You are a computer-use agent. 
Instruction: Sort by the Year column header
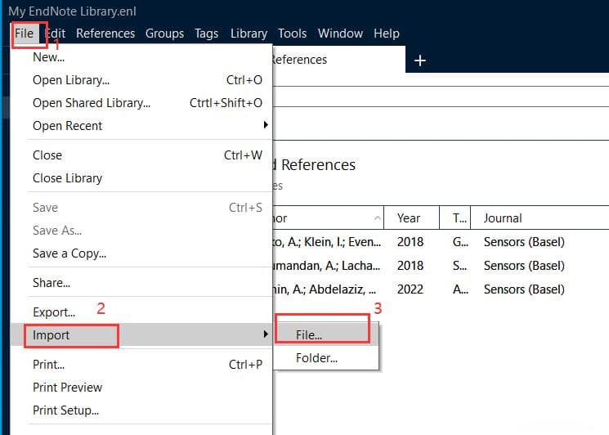point(412,218)
